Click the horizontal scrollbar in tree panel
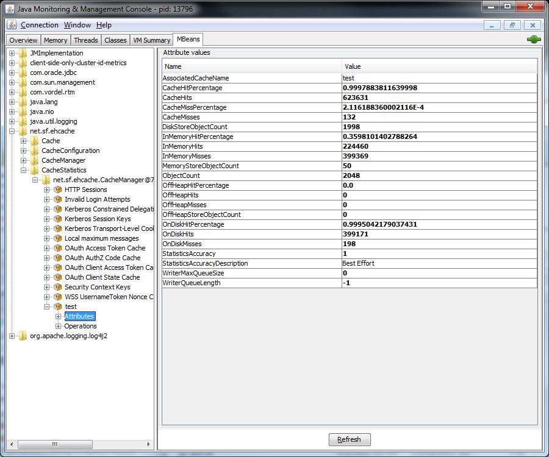Screen dimensions: 549x457 pos(54,444)
